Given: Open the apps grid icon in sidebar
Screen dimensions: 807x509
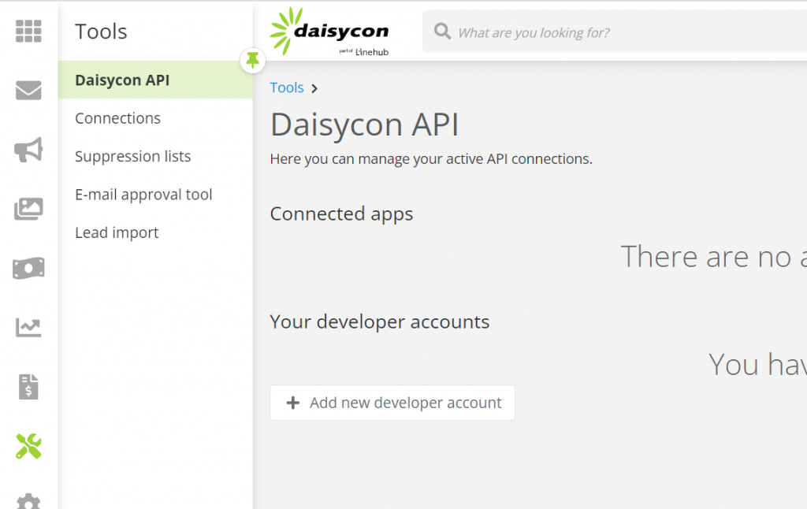Looking at the screenshot, I should coord(28,32).
